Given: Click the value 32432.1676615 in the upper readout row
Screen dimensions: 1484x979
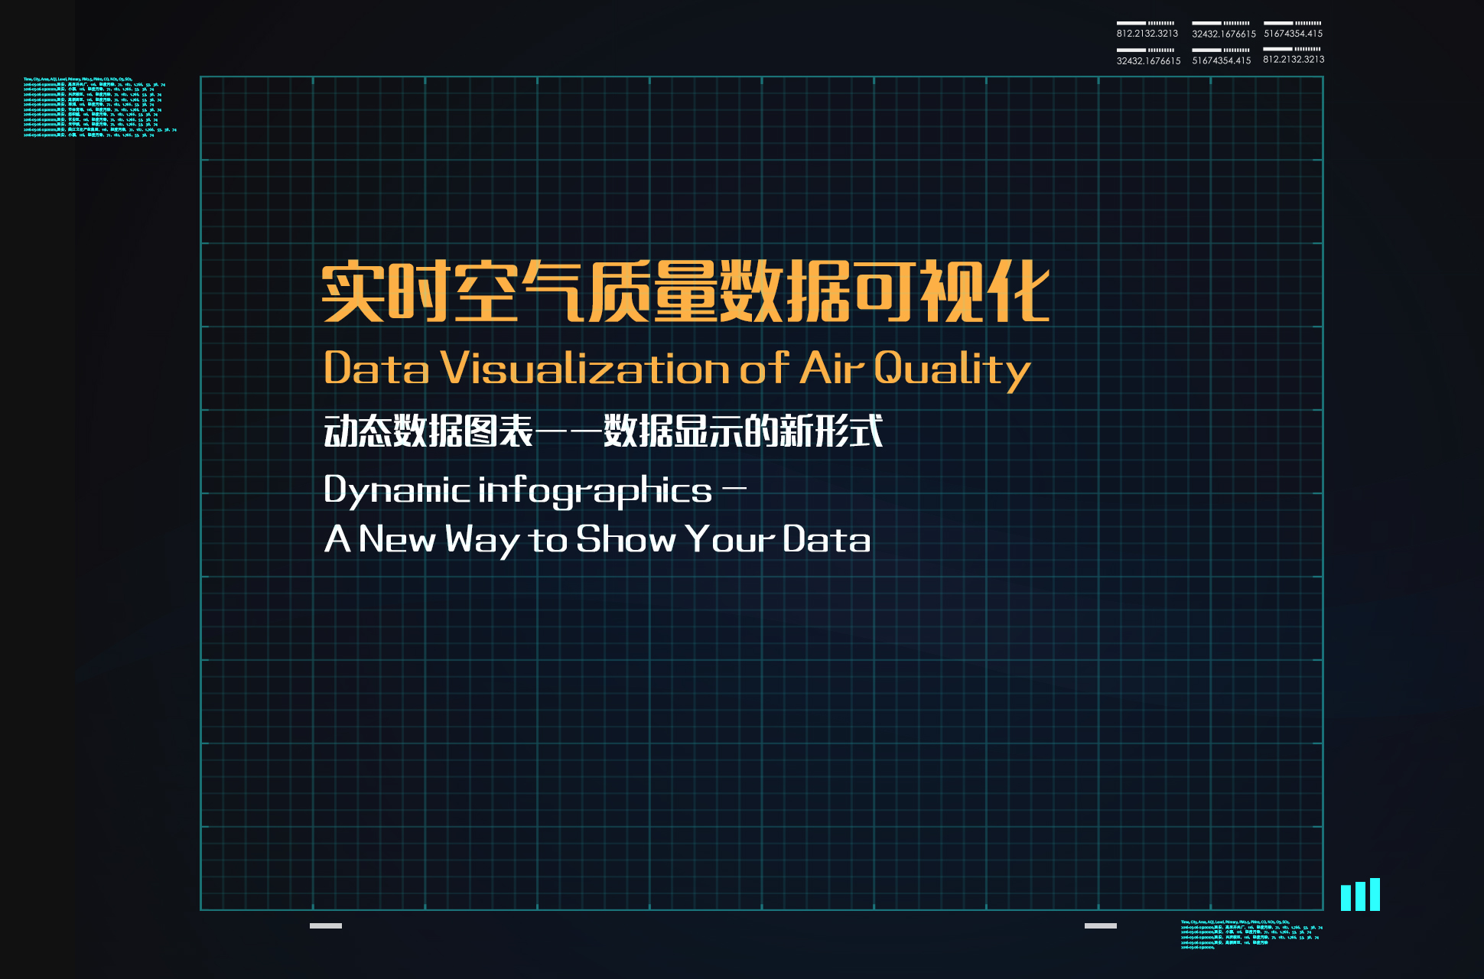Looking at the screenshot, I should (x=1224, y=34).
